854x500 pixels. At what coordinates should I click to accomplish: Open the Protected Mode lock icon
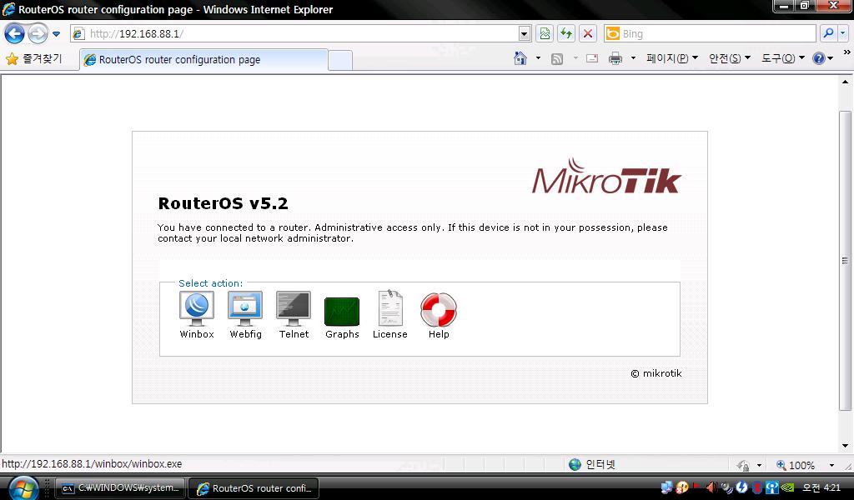click(743, 465)
